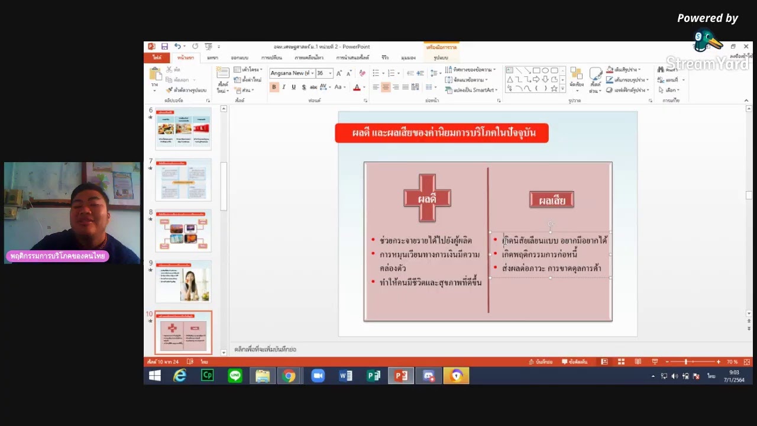Image resolution: width=757 pixels, height=426 pixels.
Task: Decrease list indent level
Action: click(409, 73)
